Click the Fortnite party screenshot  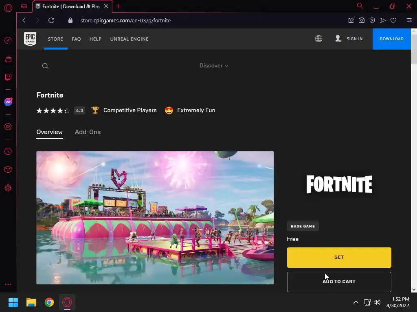click(155, 218)
